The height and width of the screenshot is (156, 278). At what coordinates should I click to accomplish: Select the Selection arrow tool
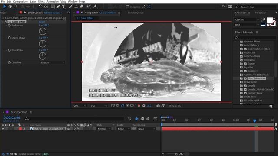tap(5, 6)
